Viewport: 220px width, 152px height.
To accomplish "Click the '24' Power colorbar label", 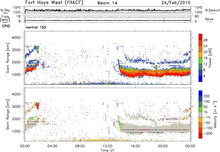I will point(205,46).
